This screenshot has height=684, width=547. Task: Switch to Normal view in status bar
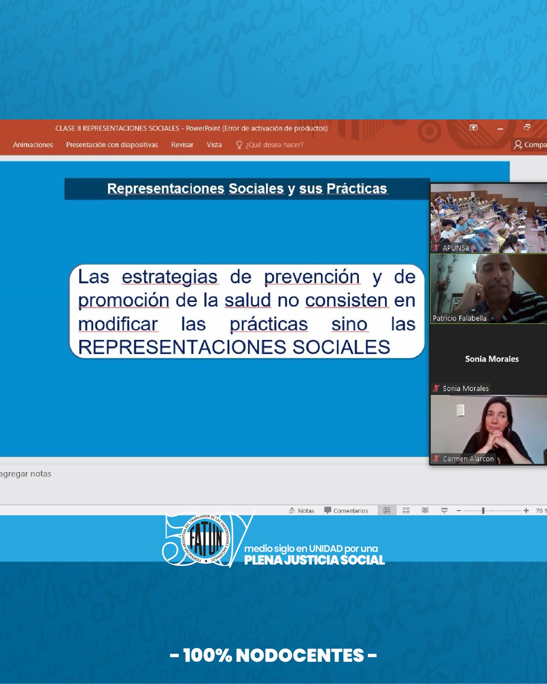pyautogui.click(x=387, y=510)
